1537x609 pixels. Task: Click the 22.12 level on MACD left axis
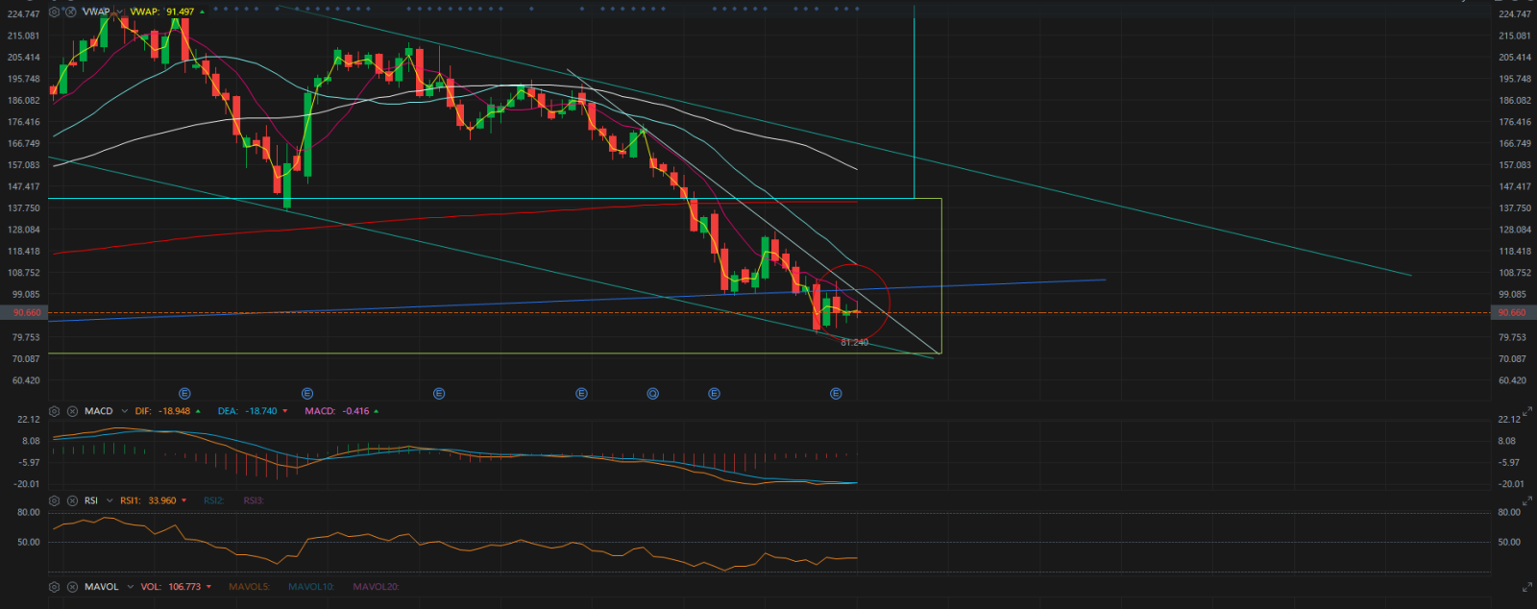click(x=29, y=420)
